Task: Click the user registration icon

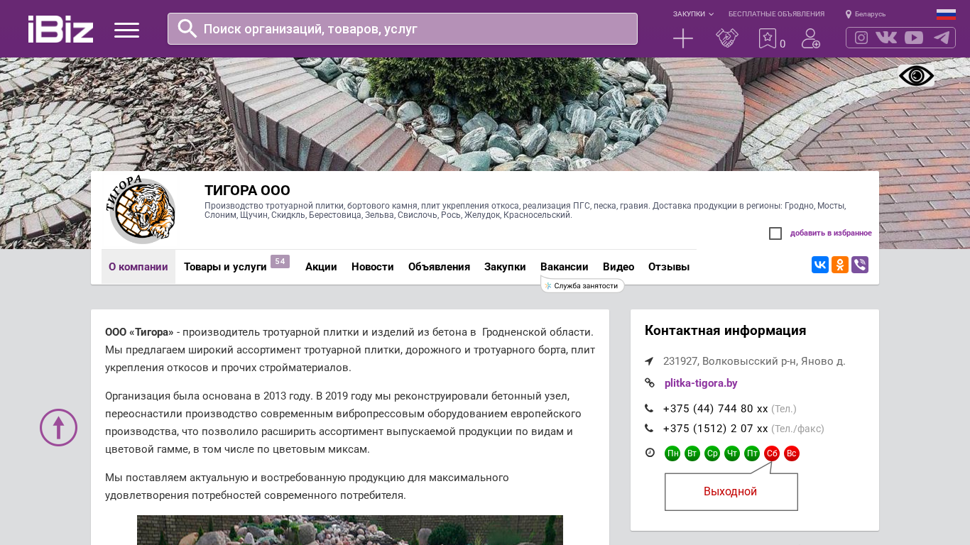Action: (x=810, y=38)
